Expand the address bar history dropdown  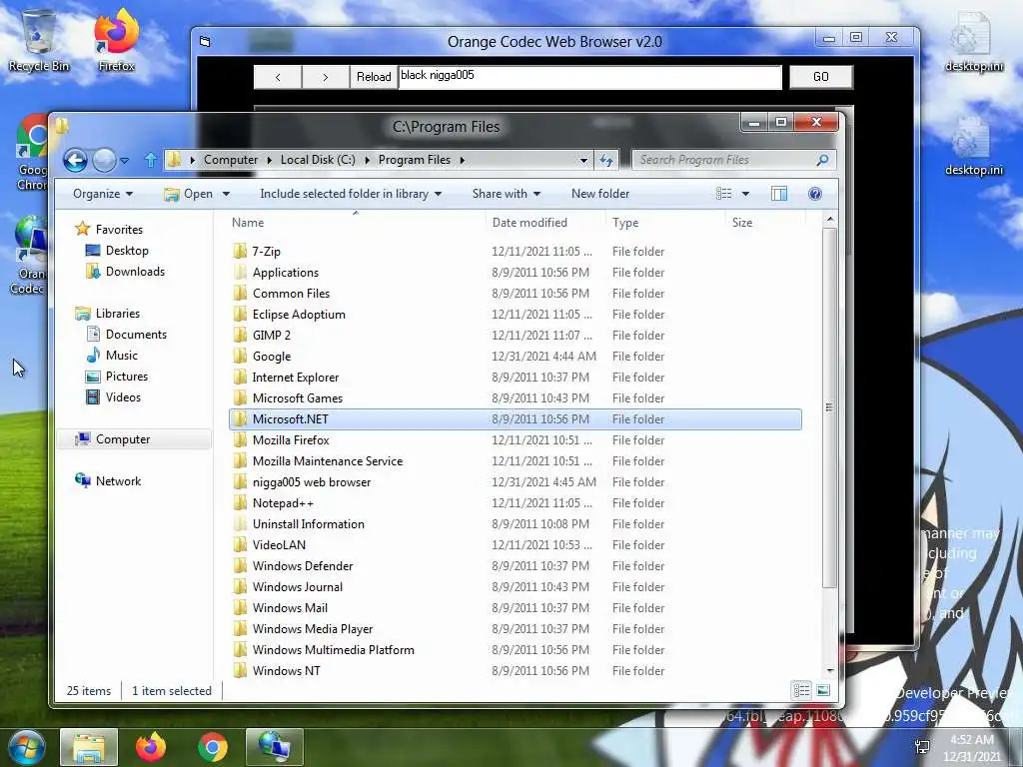point(583,161)
